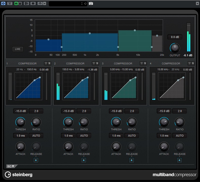
Task: Click band 4 threshold value -15.0 dB
Action: coord(164,111)
